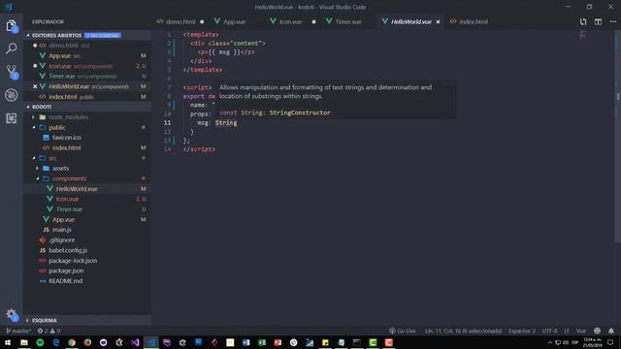The image size is (621, 349).
Task: Select the Vue language mode in status bar
Action: (x=581, y=331)
